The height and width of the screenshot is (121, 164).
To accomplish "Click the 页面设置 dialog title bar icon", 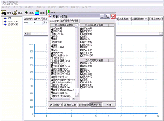I will [x=50, y=16].
